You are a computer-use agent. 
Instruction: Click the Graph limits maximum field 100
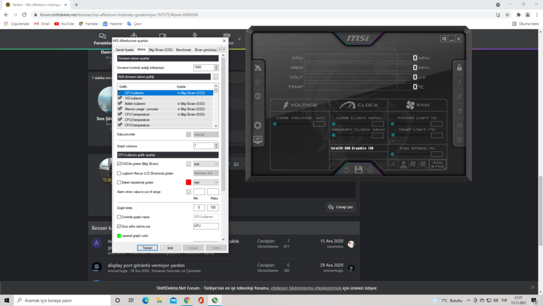(x=212, y=208)
